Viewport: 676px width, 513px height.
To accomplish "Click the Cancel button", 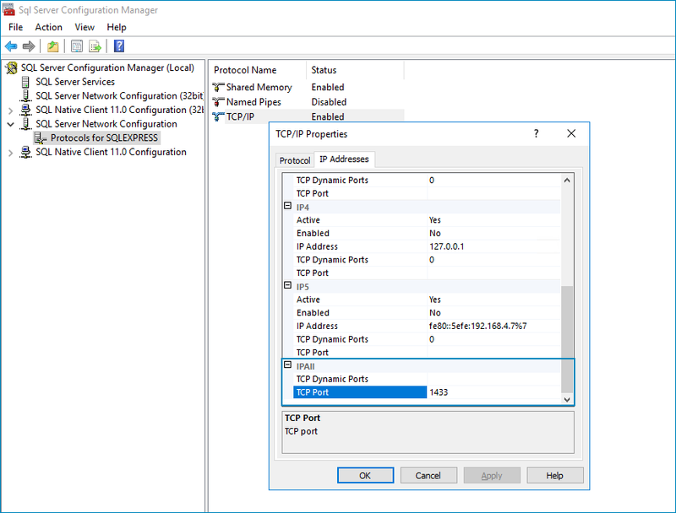I will 428,476.
